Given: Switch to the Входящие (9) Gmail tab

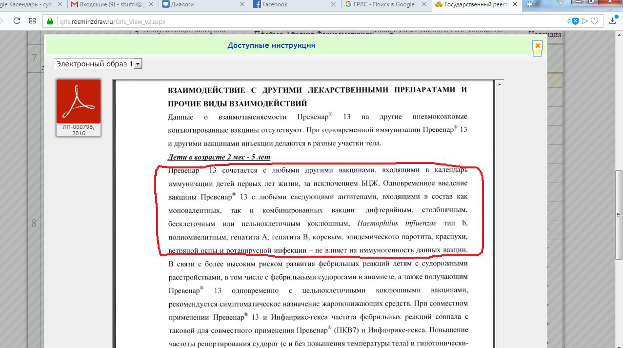Looking at the screenshot, I should click(112, 4).
